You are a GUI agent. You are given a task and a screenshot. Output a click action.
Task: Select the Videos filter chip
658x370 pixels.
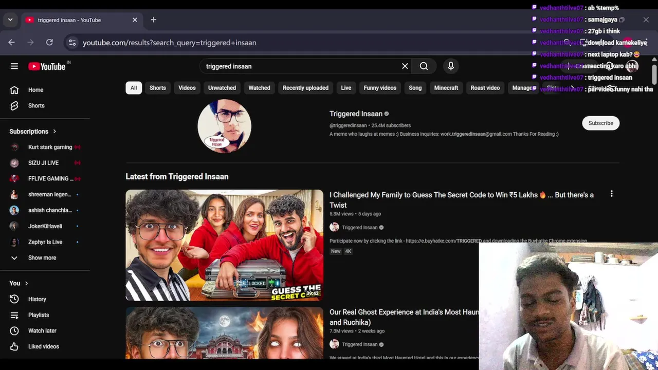(187, 88)
